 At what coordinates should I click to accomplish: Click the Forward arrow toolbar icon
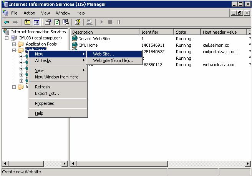[x=15, y=22]
